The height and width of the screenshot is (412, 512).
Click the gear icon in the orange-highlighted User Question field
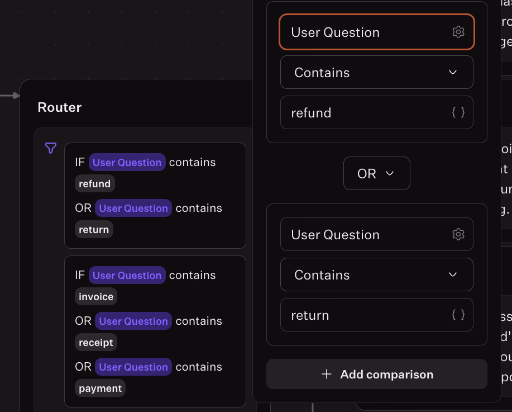[458, 32]
